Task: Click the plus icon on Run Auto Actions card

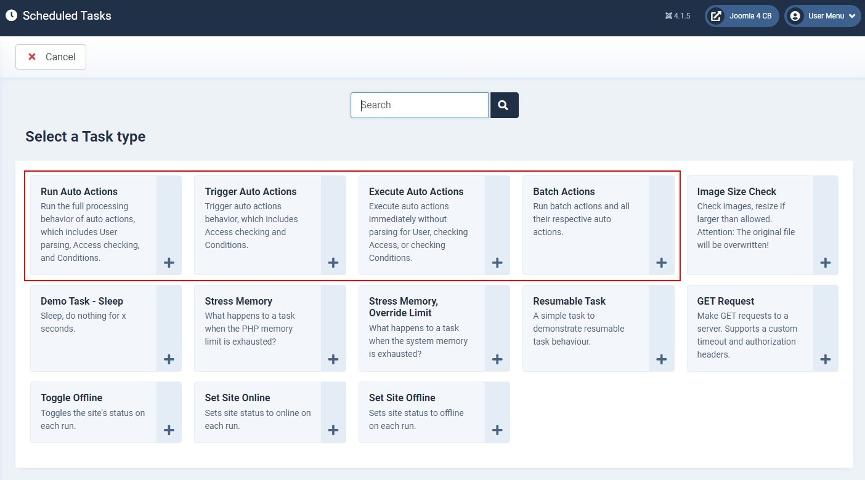Action: click(169, 263)
